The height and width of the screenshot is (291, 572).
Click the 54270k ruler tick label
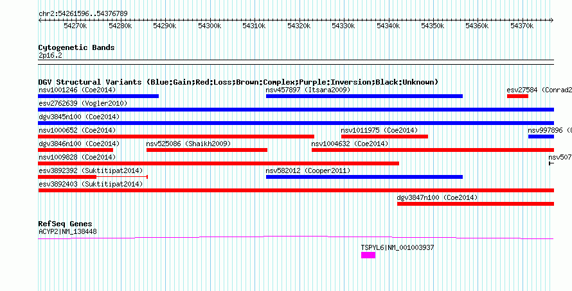tap(75, 26)
